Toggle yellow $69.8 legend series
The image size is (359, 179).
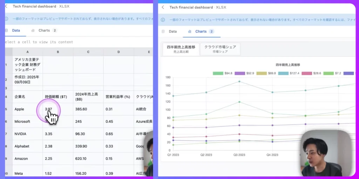266,73
